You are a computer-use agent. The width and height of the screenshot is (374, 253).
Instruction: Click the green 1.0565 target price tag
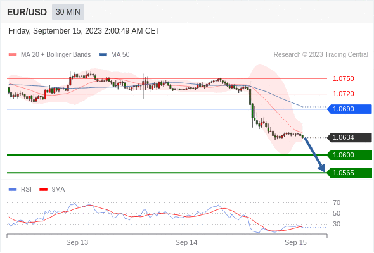pyautogui.click(x=350, y=173)
